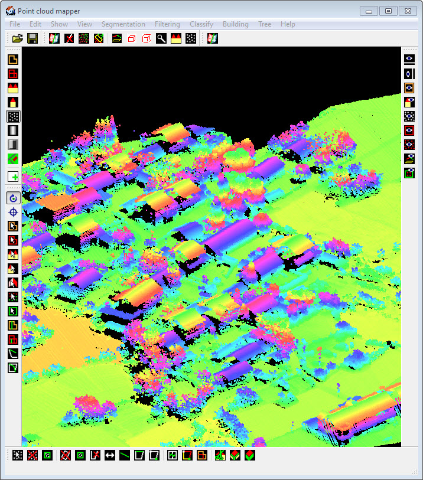423x480 pixels.
Task: Open the Filtering menu
Action: pos(167,24)
